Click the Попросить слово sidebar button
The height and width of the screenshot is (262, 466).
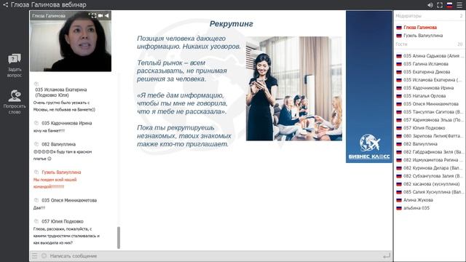(15, 102)
